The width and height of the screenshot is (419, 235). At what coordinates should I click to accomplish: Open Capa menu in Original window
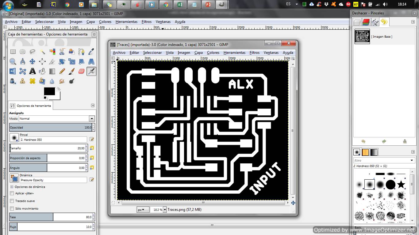[x=90, y=22]
